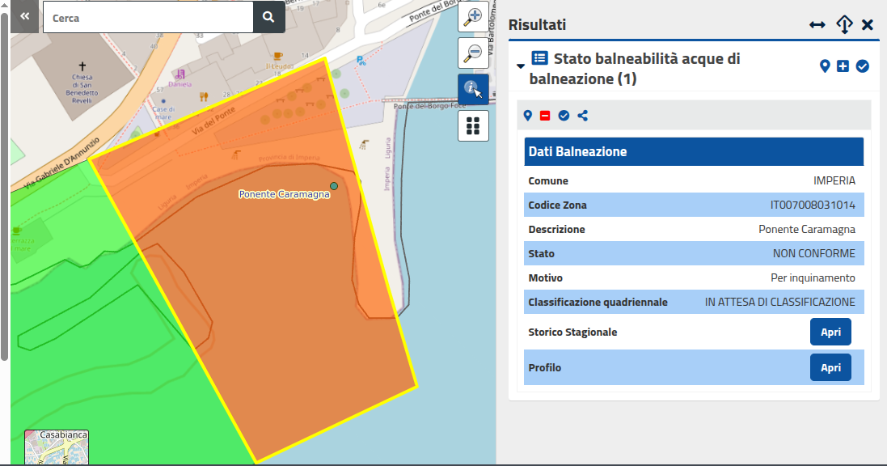This screenshot has height=466, width=887.
Task: Open Profilo with the Apri button
Action: point(830,367)
